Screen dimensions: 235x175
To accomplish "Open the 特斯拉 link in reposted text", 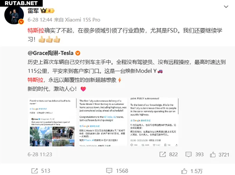I will tap(35, 80).
